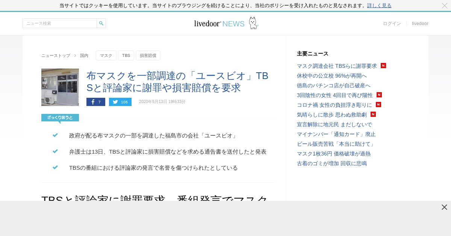Screen dimensions: 451x236
Task: Close the bottom advertisement banner
Action: click(444, 207)
